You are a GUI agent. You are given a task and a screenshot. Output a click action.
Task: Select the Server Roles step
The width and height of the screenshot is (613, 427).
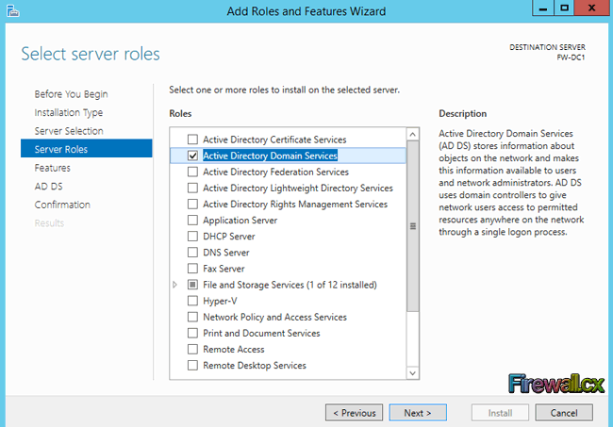(x=87, y=149)
